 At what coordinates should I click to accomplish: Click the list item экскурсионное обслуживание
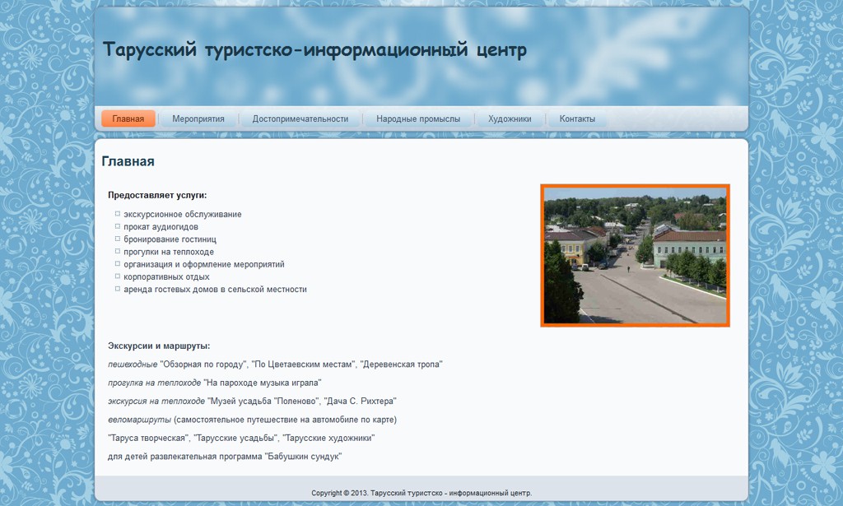(182, 214)
